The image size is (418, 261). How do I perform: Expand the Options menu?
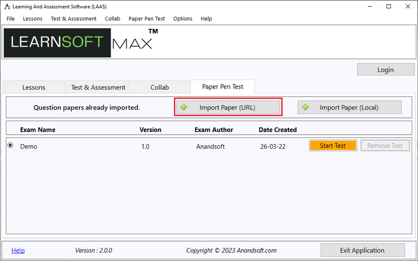[183, 18]
